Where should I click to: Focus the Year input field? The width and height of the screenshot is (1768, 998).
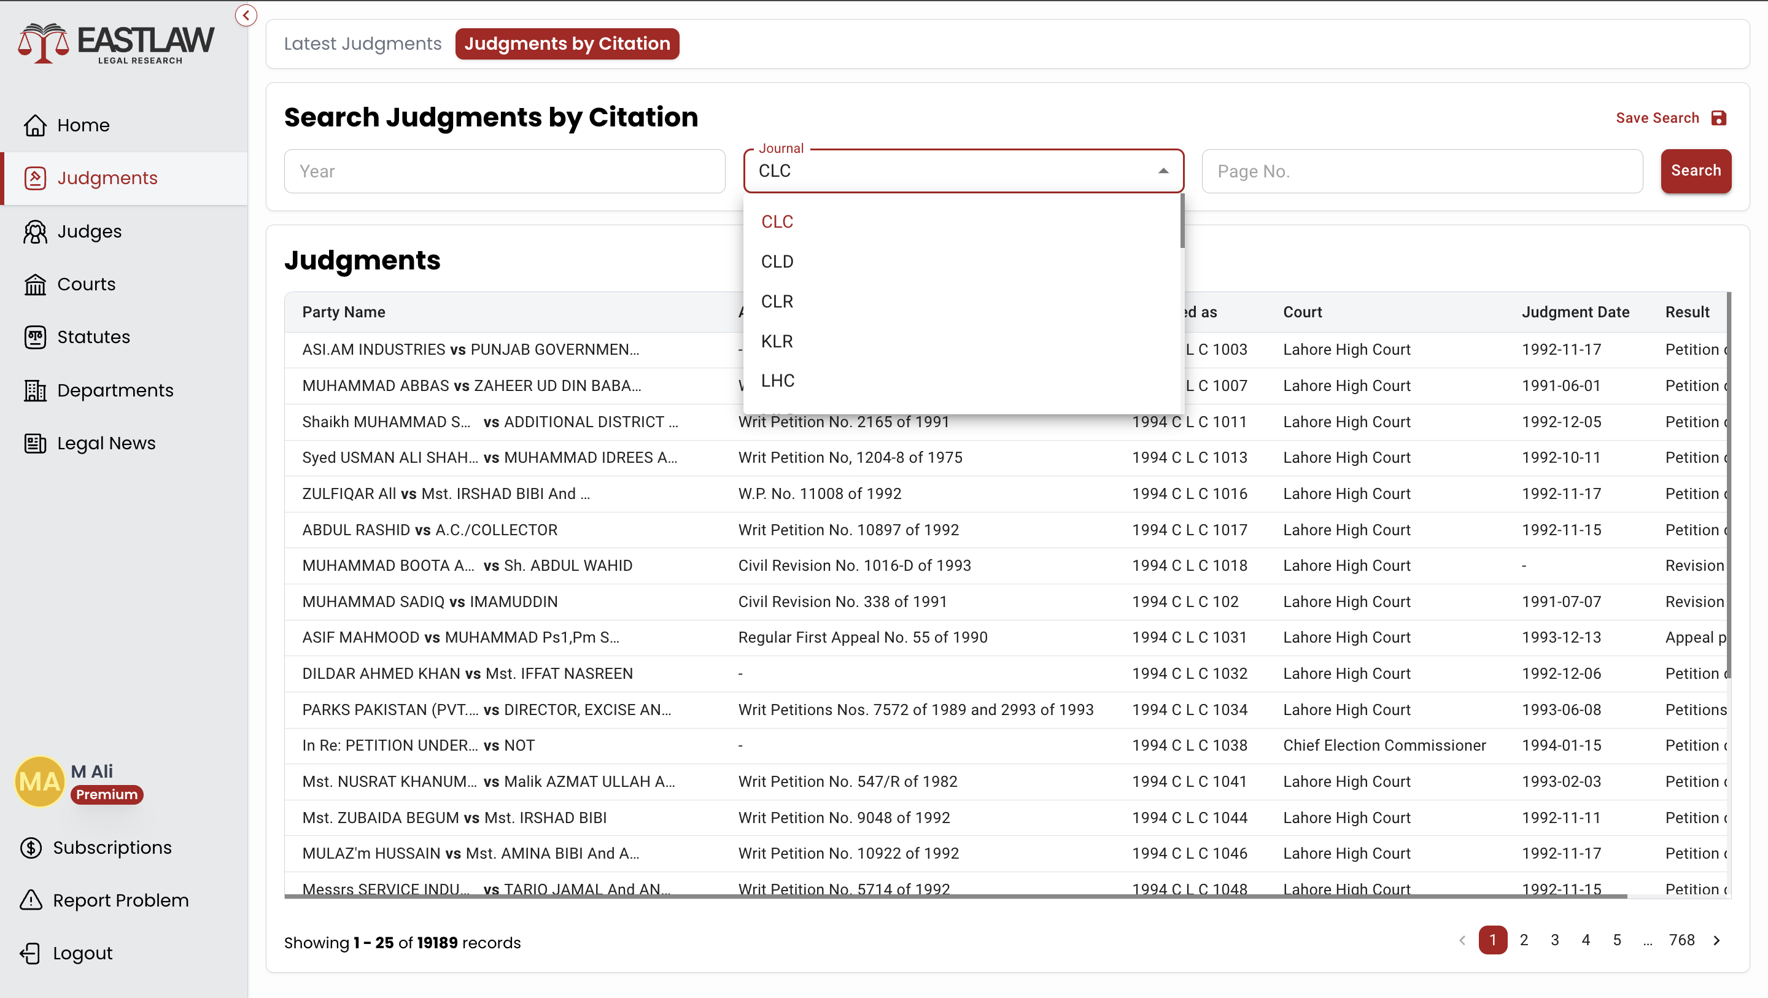pyautogui.click(x=505, y=171)
